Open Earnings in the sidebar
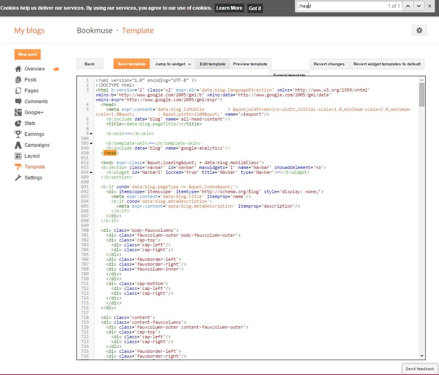 [34, 134]
